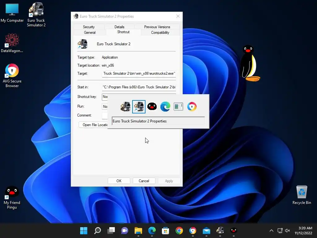
Task: Pick first Euro Truck icon in task switcher
Action: pyautogui.click(x=125, y=107)
